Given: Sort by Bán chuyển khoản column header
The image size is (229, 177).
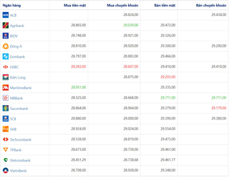Looking at the screenshot, I should click(211, 5).
